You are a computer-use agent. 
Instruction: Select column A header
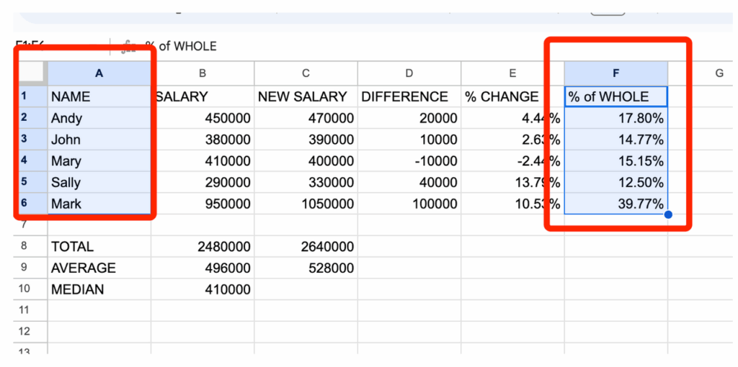tap(99, 73)
